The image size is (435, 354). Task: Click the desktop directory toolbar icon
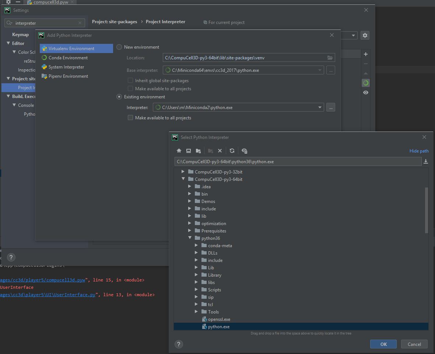click(189, 151)
